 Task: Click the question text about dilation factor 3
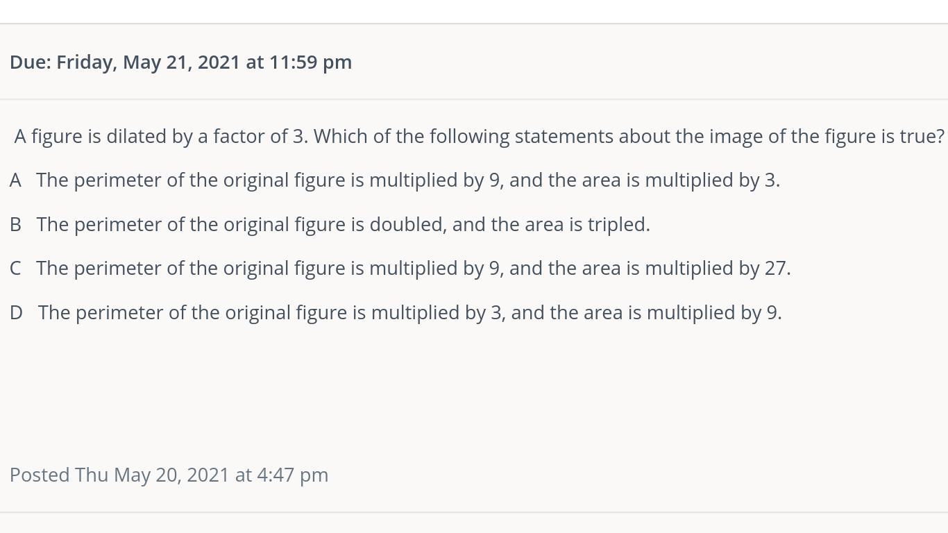tap(480, 137)
